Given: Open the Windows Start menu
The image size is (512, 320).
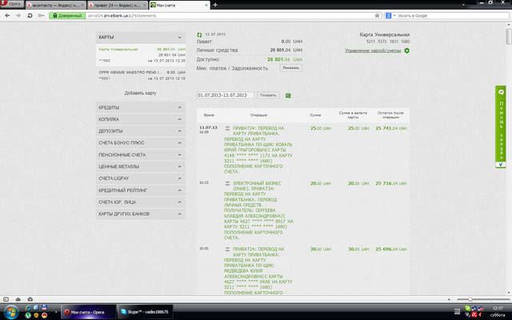Looking at the screenshot, I should click(x=11, y=311).
